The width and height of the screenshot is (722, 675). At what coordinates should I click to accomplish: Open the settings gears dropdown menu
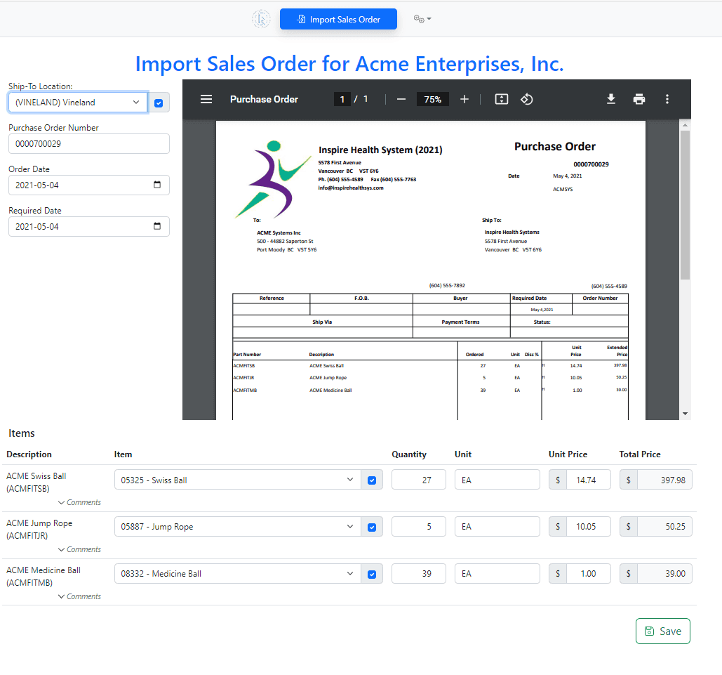[422, 19]
